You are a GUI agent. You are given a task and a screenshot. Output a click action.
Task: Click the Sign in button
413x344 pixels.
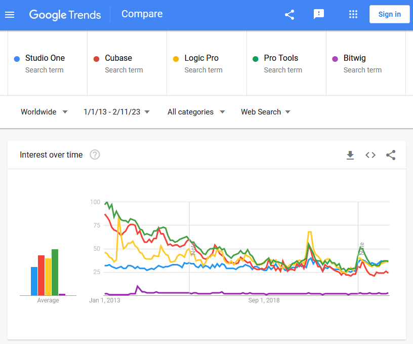tap(389, 14)
